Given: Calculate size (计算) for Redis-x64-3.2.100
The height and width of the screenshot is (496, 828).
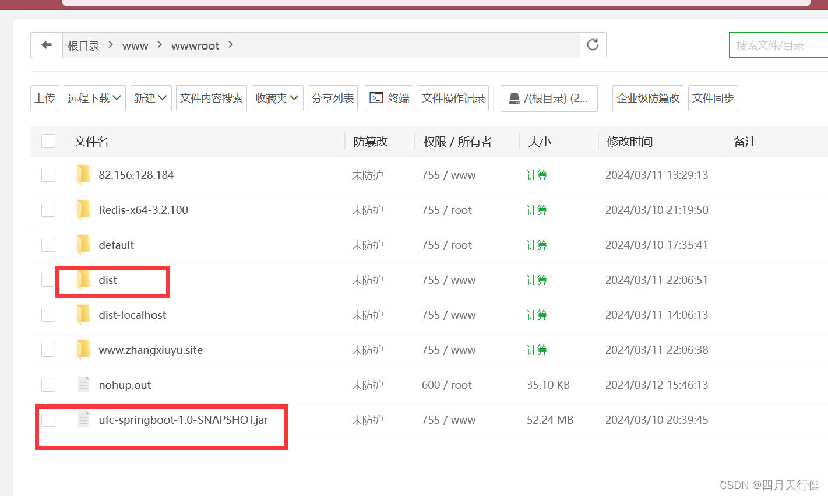Looking at the screenshot, I should coord(537,210).
